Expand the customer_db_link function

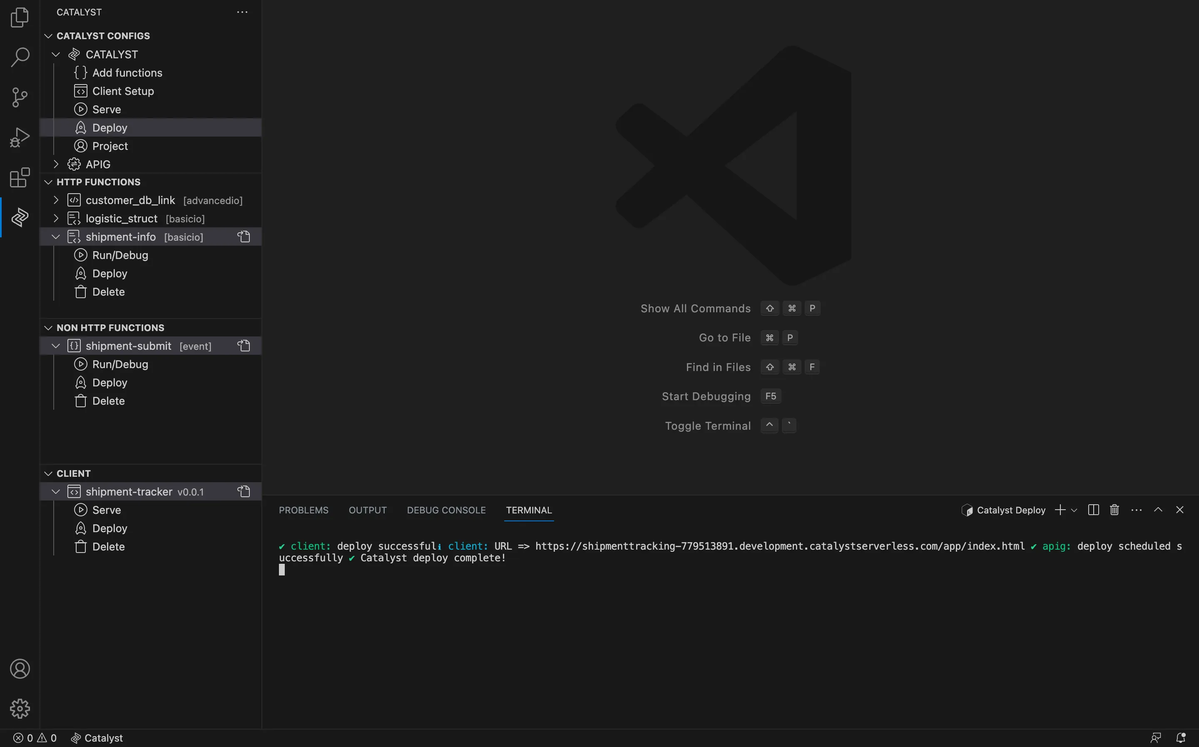pyautogui.click(x=56, y=200)
